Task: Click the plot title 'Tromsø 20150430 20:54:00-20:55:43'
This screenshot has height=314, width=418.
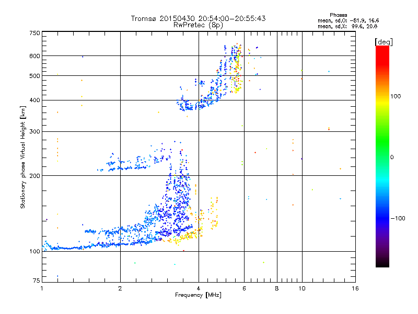Action: 198,18
